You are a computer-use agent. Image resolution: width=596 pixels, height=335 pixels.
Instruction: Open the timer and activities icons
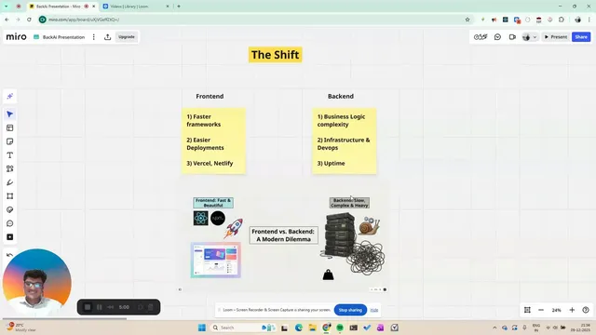(x=481, y=37)
